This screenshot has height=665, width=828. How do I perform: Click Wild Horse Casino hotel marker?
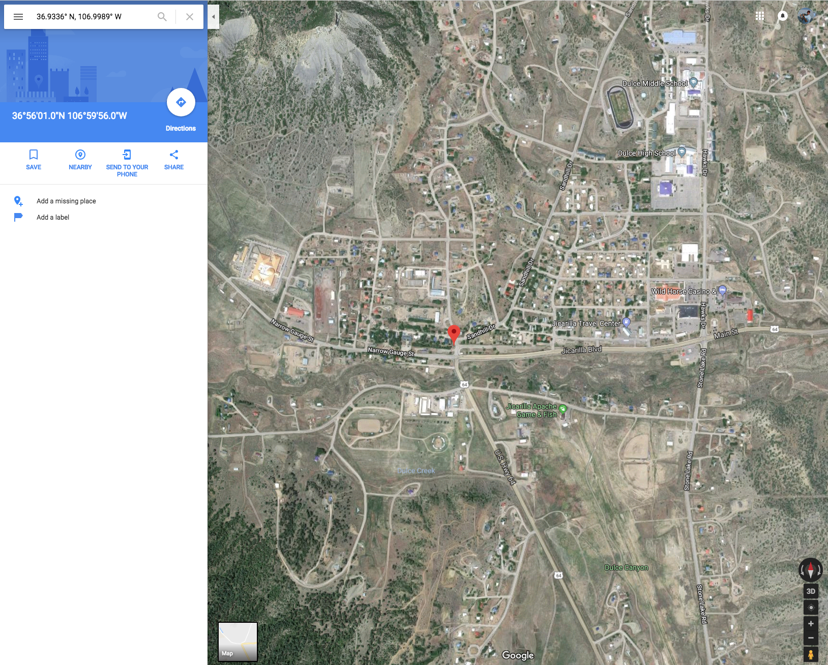(x=722, y=291)
